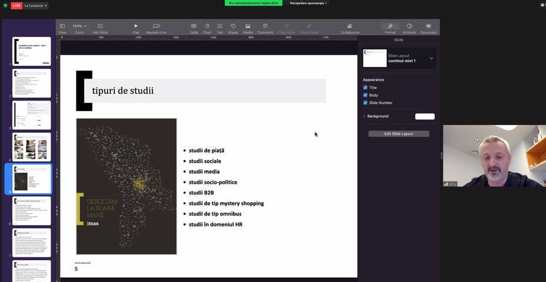Switch to the Animate inspector tab

409,26
